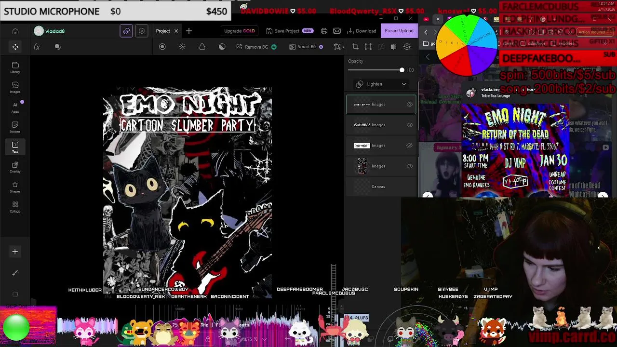Open Shapes in sidebar
617x347 pixels.
pos(15,187)
